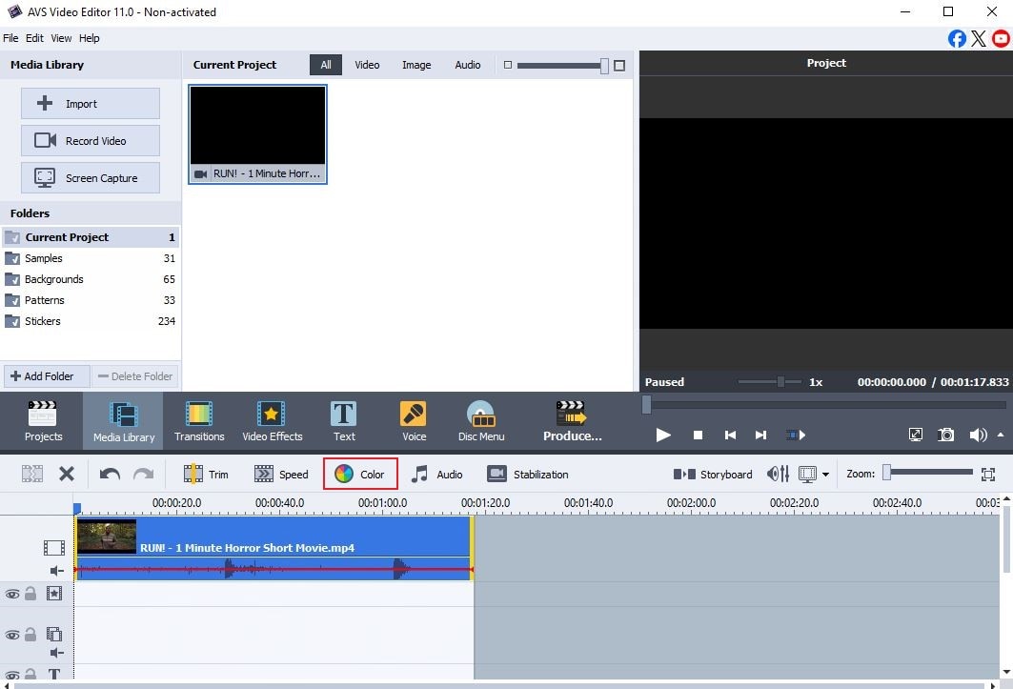Switch to the Audio filter tab
Screen dimensions: 1013x689
pos(467,65)
